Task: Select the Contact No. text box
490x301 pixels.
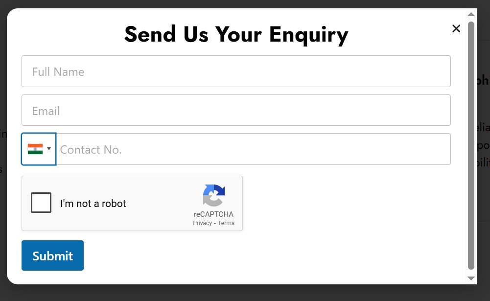Action: tap(254, 149)
